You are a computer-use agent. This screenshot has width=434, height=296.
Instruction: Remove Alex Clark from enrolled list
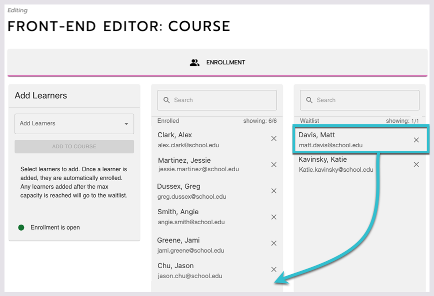point(273,139)
